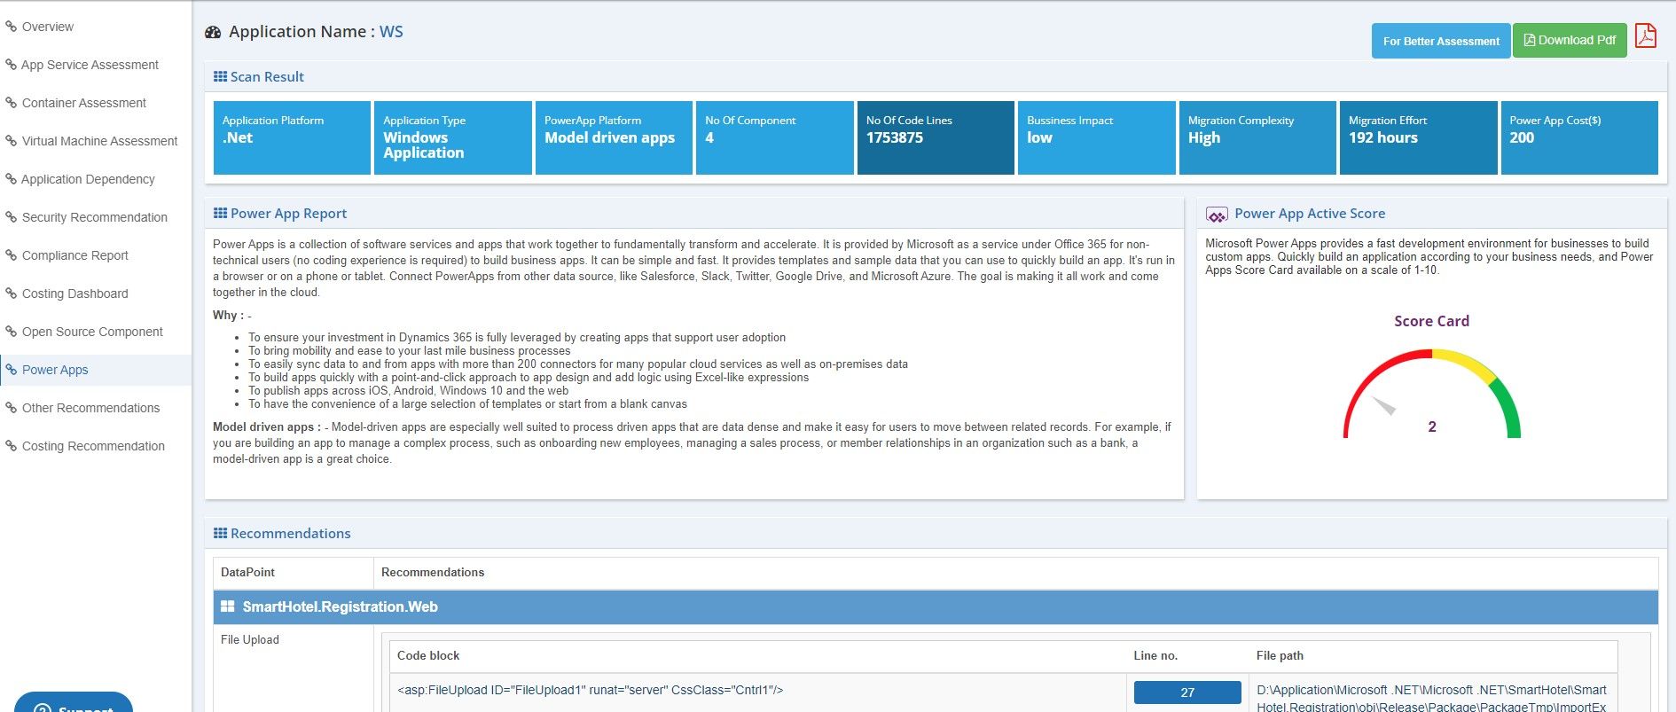Click the window icon beside SmartHotel.Registration.Web
Screen dimensions: 1676x712
tap(227, 606)
